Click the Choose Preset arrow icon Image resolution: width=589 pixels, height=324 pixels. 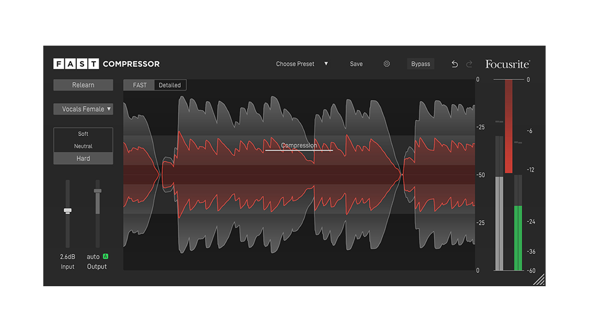point(326,64)
